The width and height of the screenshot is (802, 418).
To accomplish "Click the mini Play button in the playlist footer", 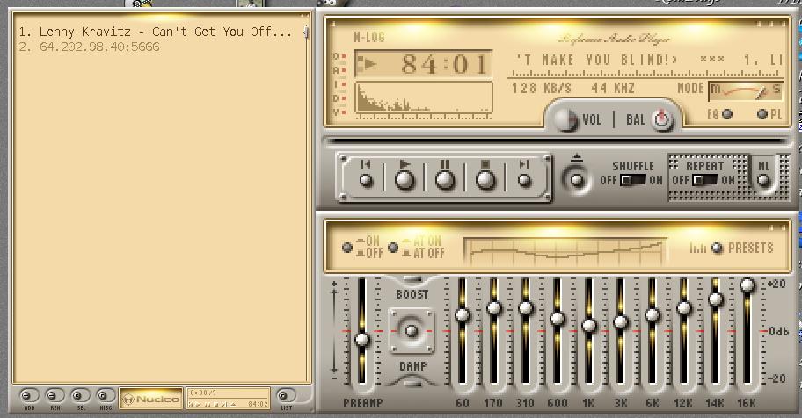I will point(198,404).
